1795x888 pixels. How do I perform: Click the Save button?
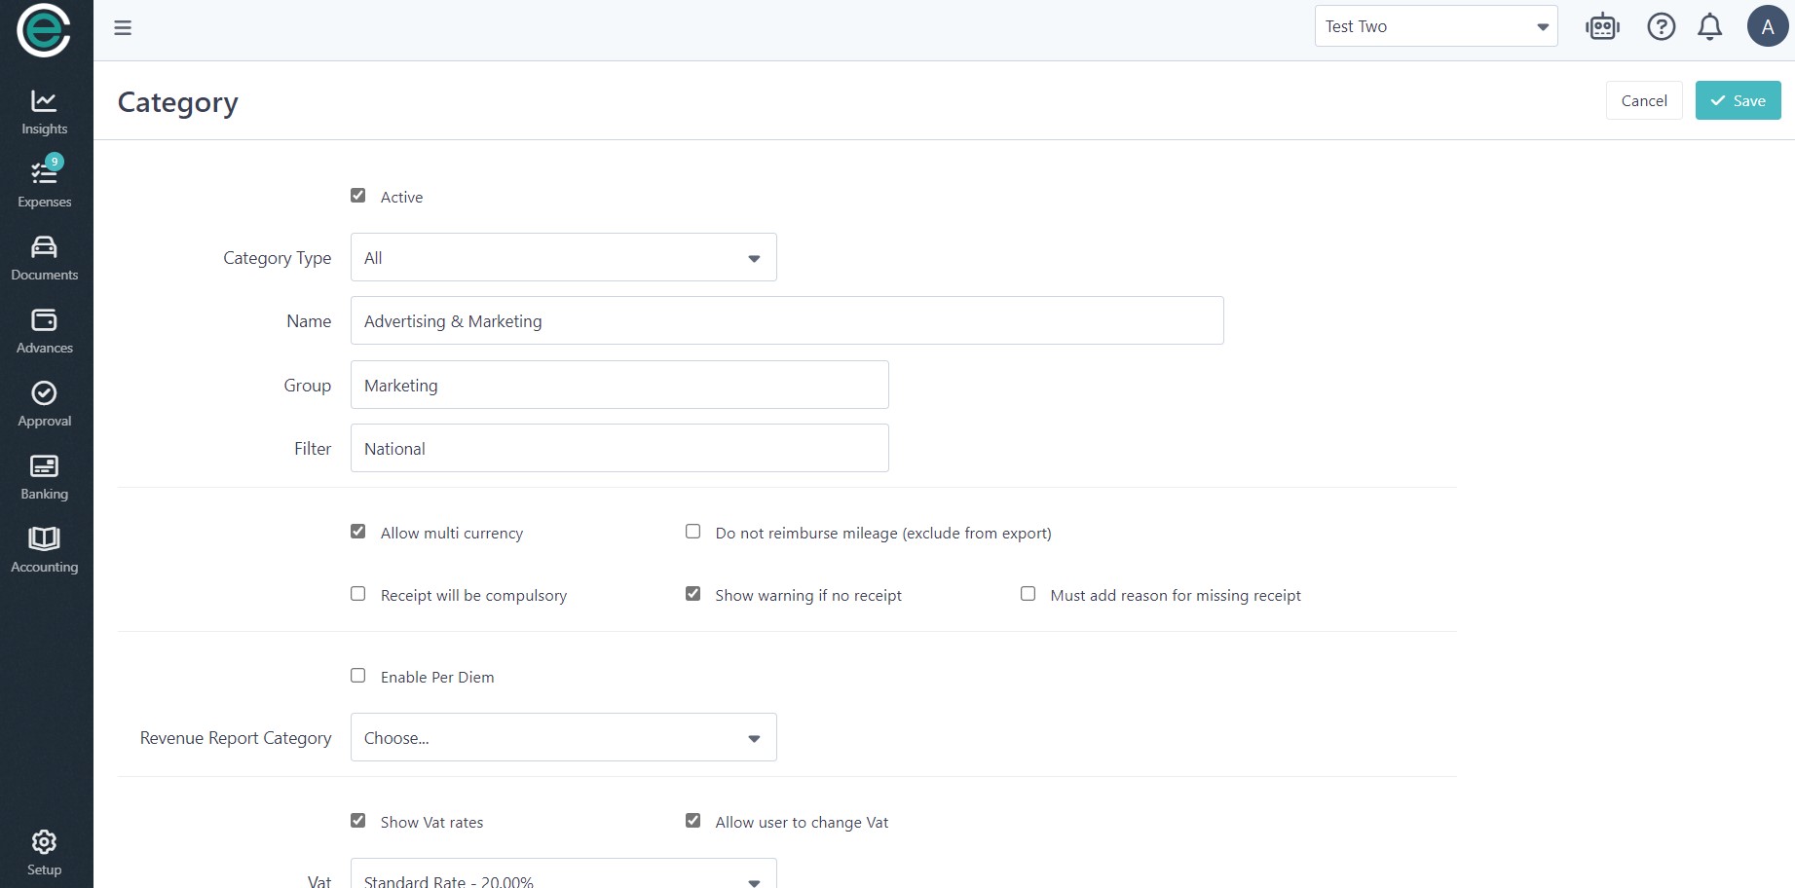pyautogui.click(x=1739, y=100)
